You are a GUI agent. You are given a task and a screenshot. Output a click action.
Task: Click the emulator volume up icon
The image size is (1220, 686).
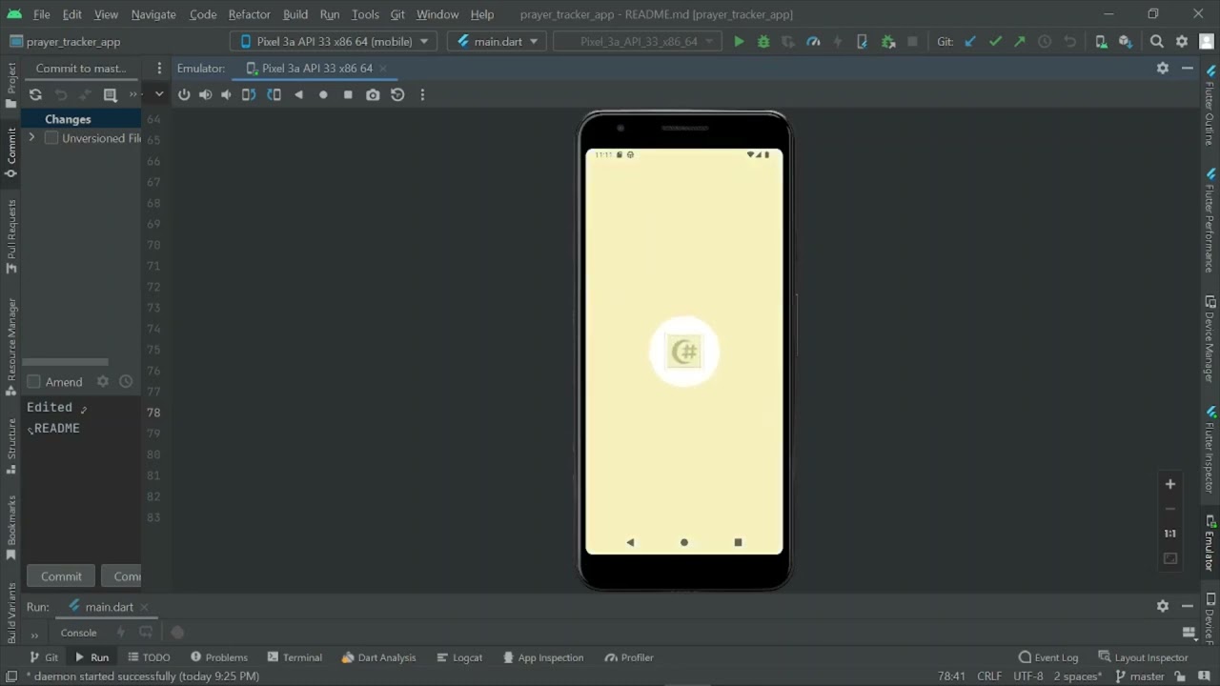coord(205,94)
